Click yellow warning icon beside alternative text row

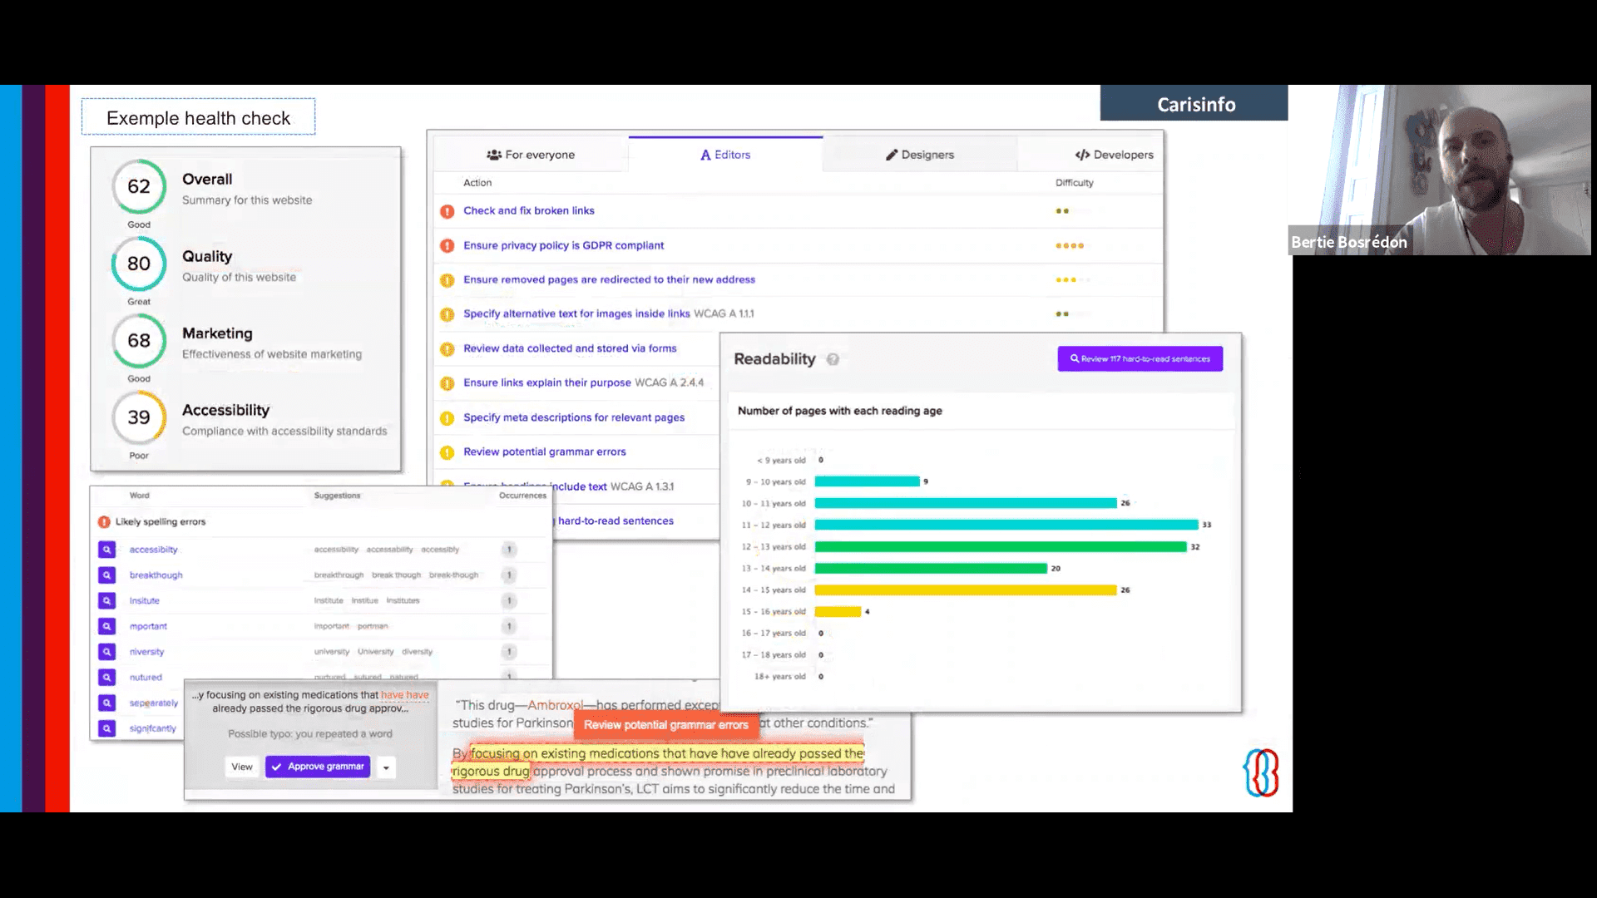(x=447, y=314)
